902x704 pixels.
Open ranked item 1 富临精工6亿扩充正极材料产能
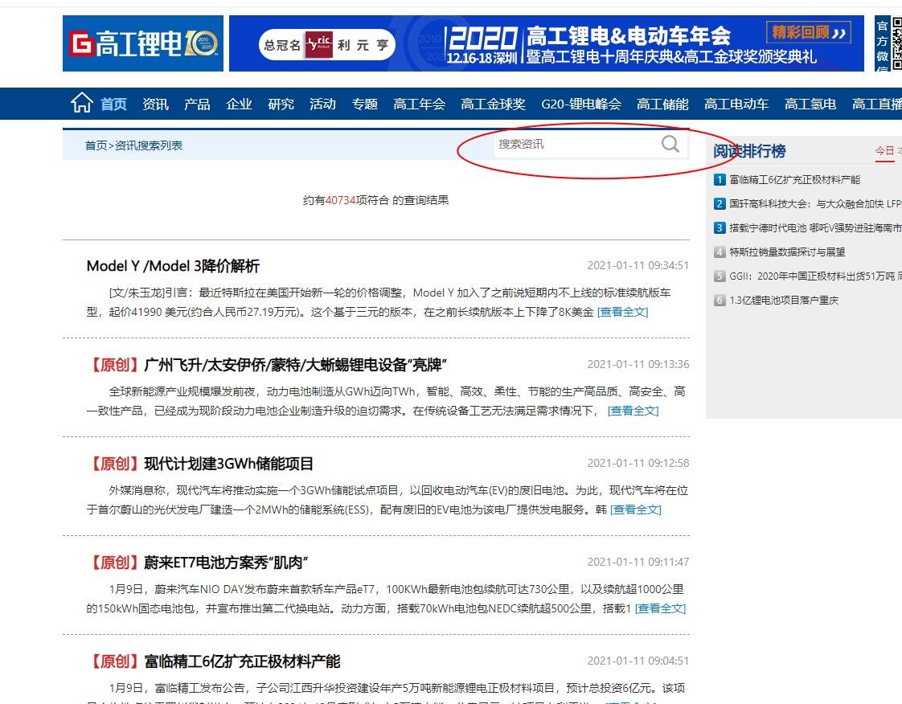point(794,180)
